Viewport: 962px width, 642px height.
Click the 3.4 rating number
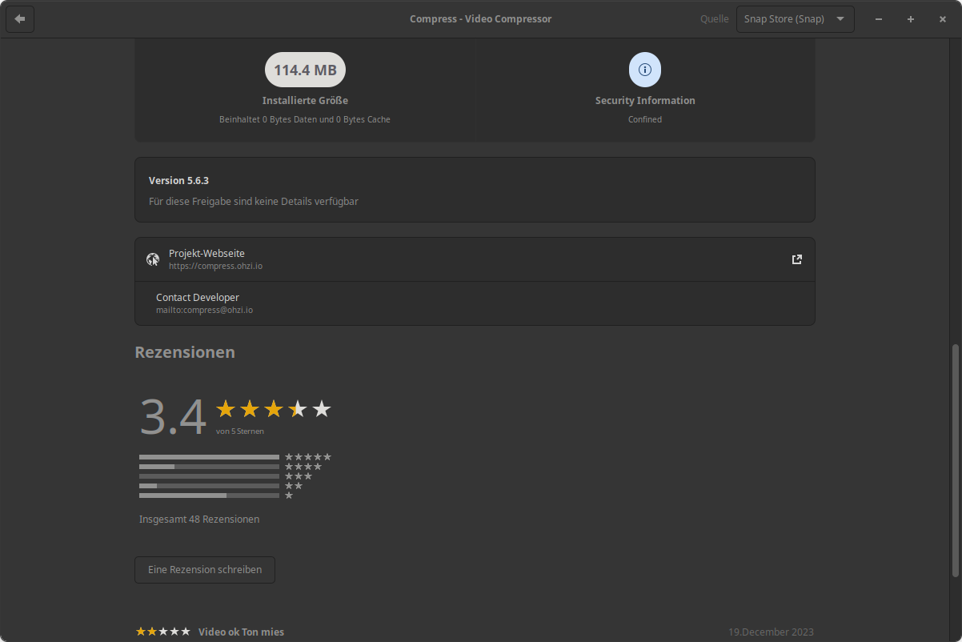click(173, 417)
